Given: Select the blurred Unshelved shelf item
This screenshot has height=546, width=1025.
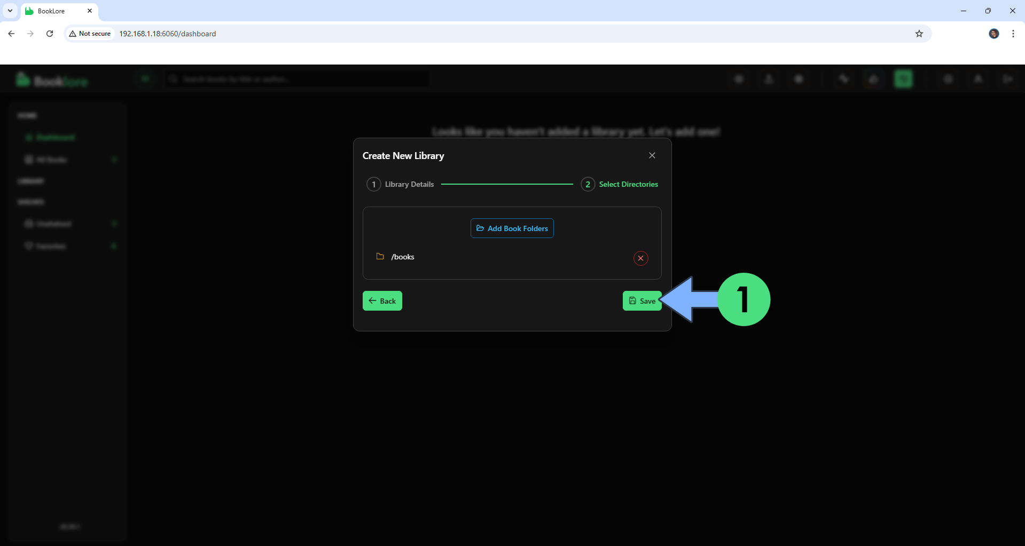Looking at the screenshot, I should point(67,224).
